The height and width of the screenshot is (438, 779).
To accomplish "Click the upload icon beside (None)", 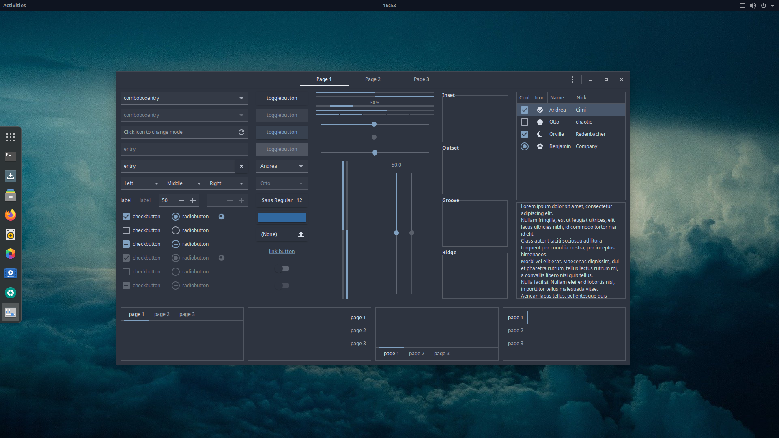I will 301,234.
